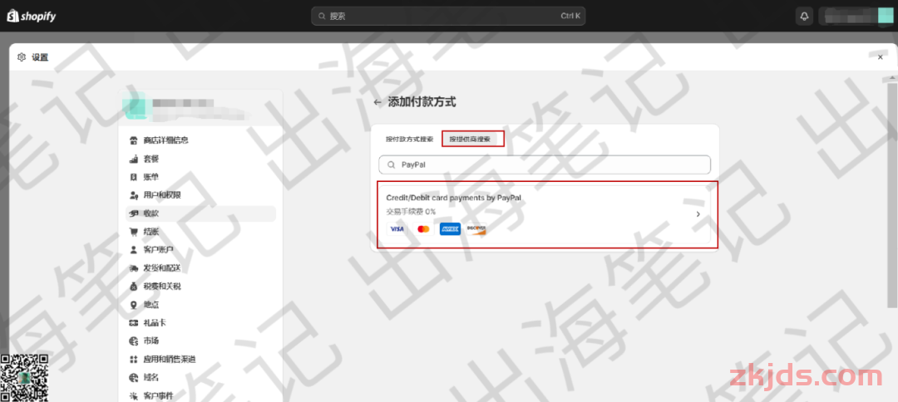Click the PayPal provider search field
898x402 pixels.
click(545, 164)
